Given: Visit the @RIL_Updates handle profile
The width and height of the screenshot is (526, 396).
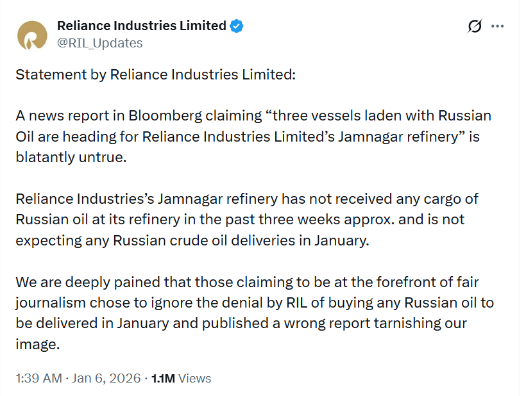Looking at the screenshot, I should tap(99, 43).
